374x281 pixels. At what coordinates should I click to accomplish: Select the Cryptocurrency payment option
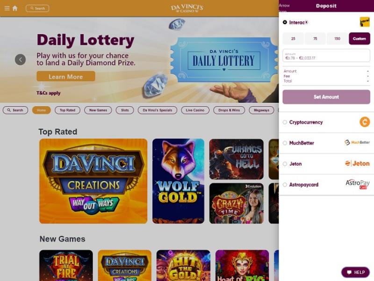326,122
